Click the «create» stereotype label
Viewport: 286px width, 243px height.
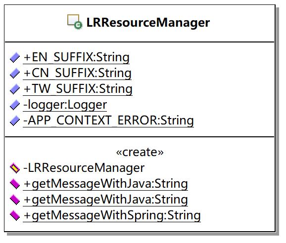pyautogui.click(x=140, y=152)
